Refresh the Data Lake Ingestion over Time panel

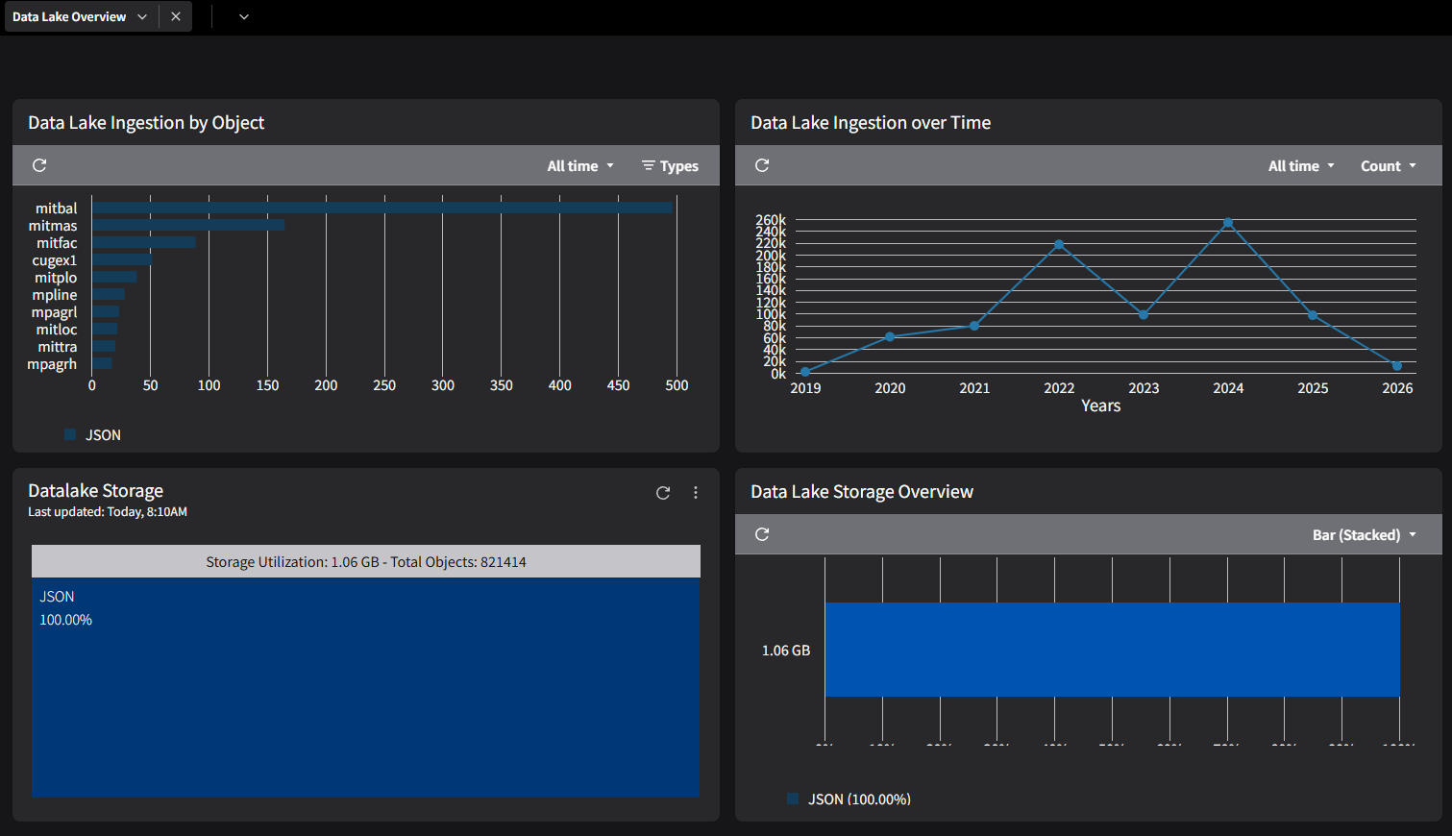click(x=762, y=165)
